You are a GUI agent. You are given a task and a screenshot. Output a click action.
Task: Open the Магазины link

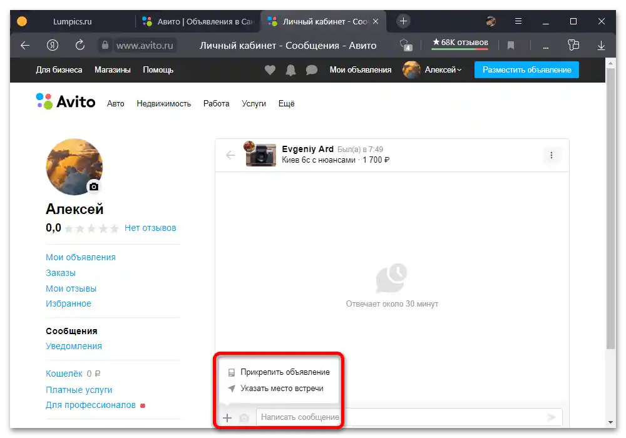113,70
